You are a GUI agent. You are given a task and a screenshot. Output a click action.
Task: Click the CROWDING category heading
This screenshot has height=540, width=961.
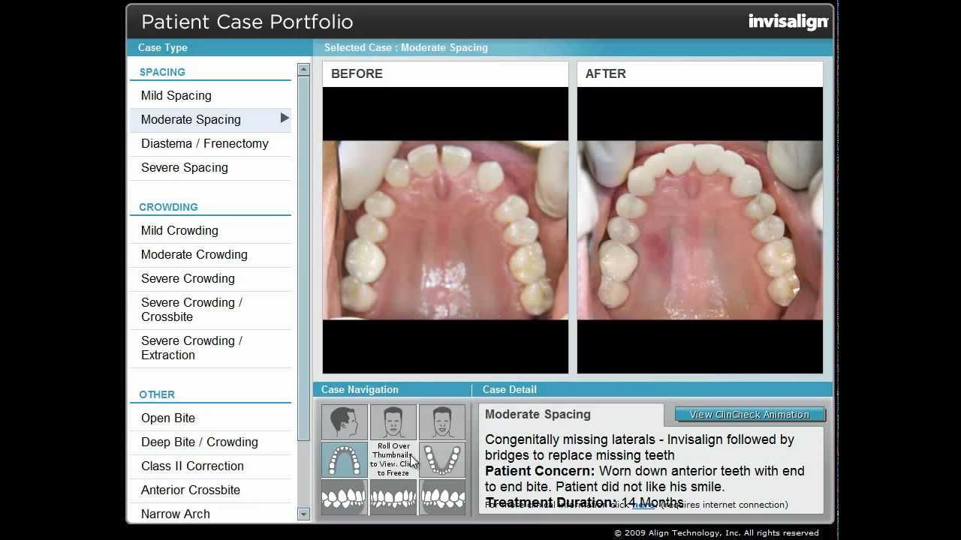pos(168,207)
